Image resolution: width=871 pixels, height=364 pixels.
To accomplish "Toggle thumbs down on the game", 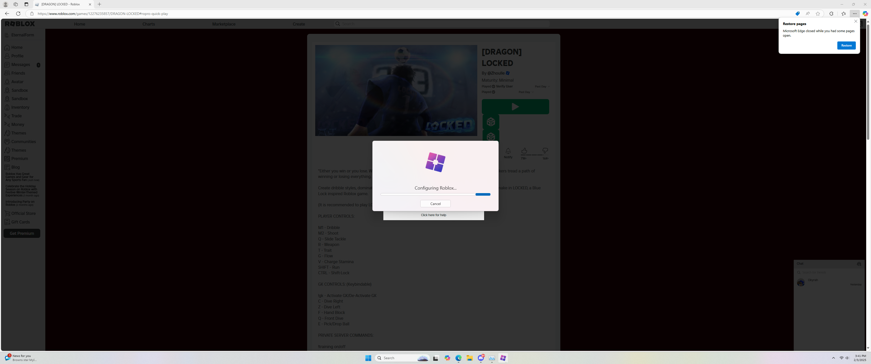I will point(545,151).
